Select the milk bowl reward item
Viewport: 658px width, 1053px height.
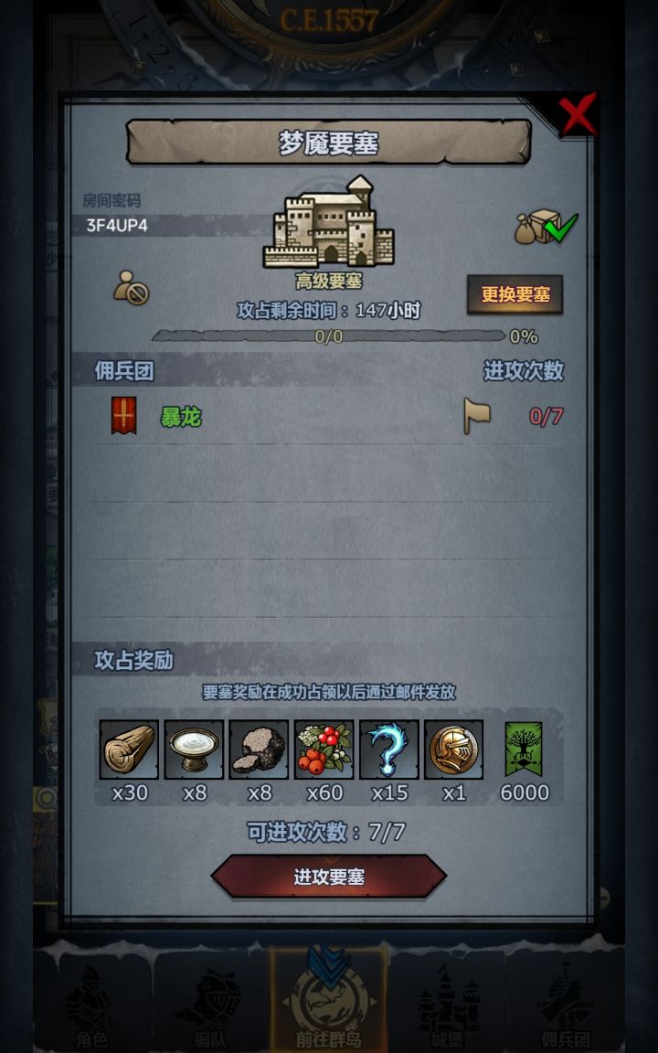pos(194,750)
